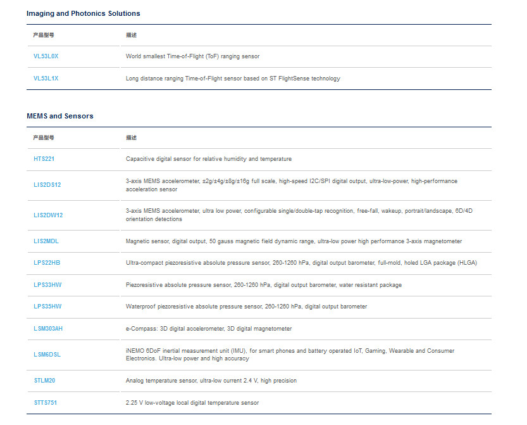Open the LPS35HW product link
This screenshot has width=527, height=425.
coord(47,307)
